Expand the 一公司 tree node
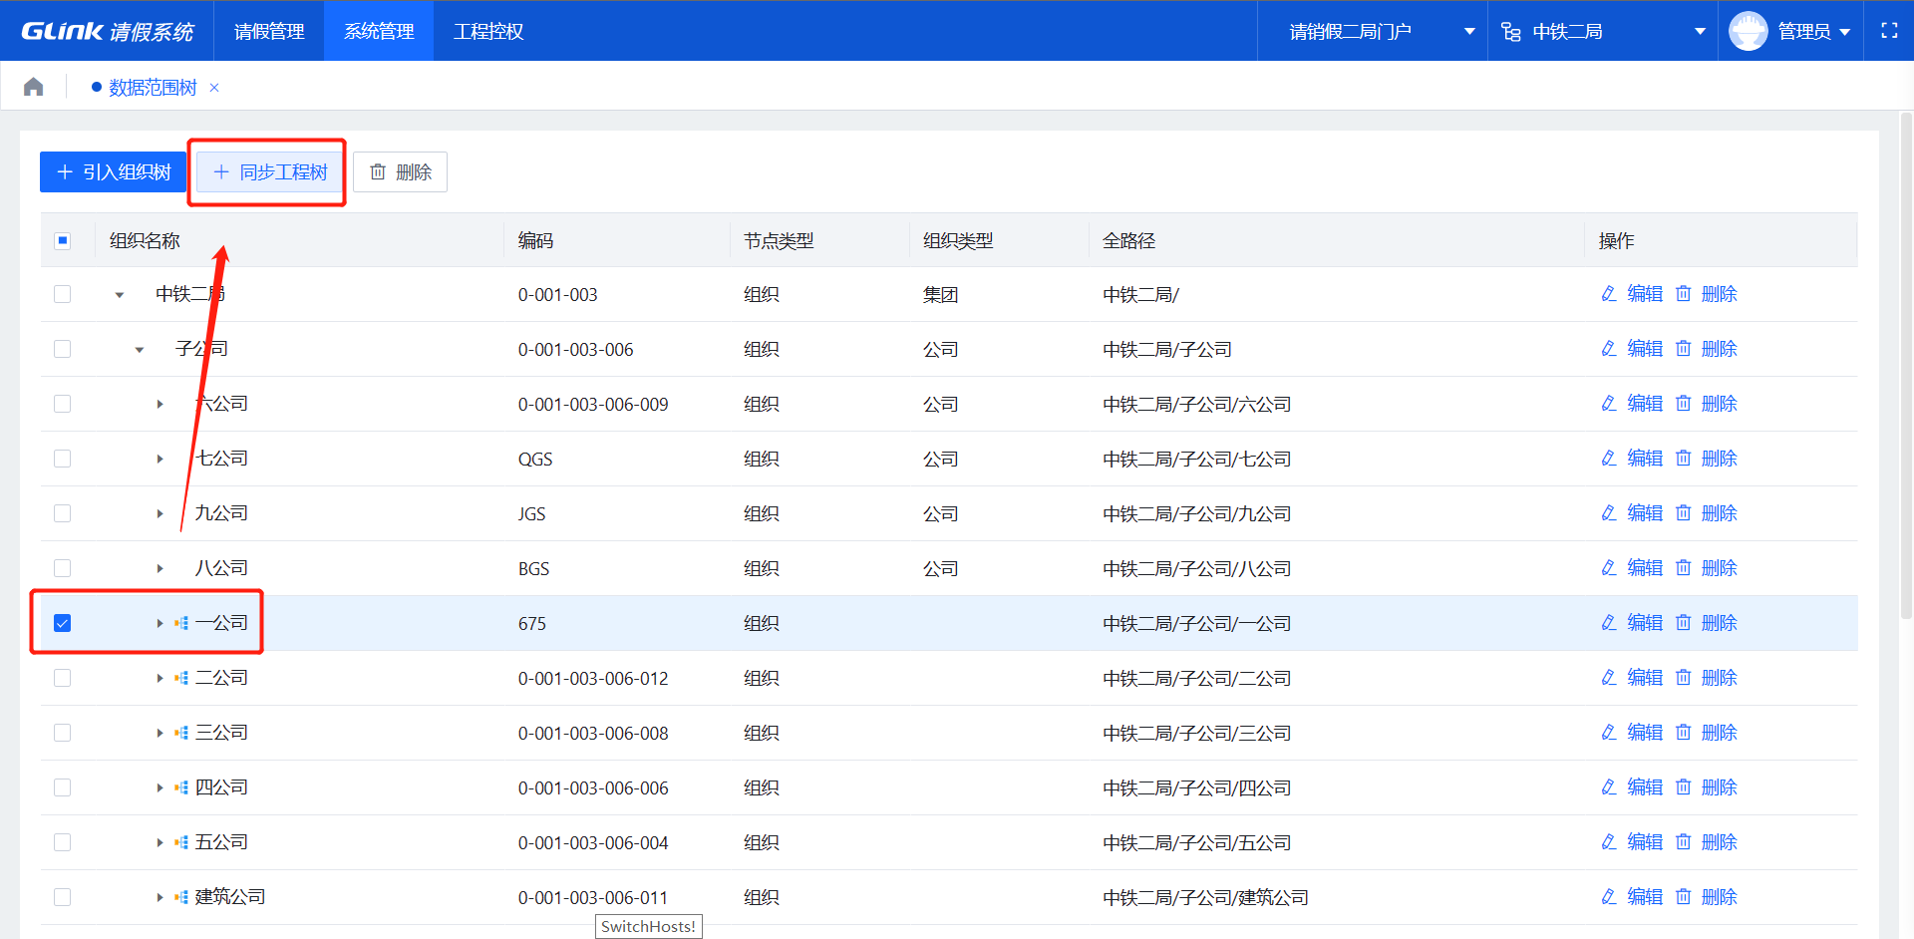Image resolution: width=1914 pixels, height=939 pixels. point(159,623)
